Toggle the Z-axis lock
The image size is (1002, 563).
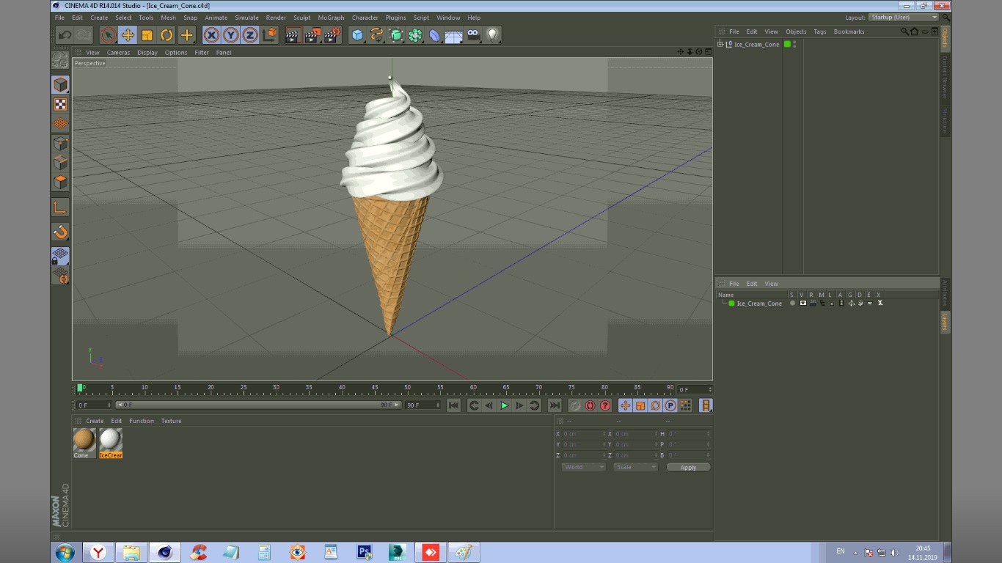pos(250,34)
